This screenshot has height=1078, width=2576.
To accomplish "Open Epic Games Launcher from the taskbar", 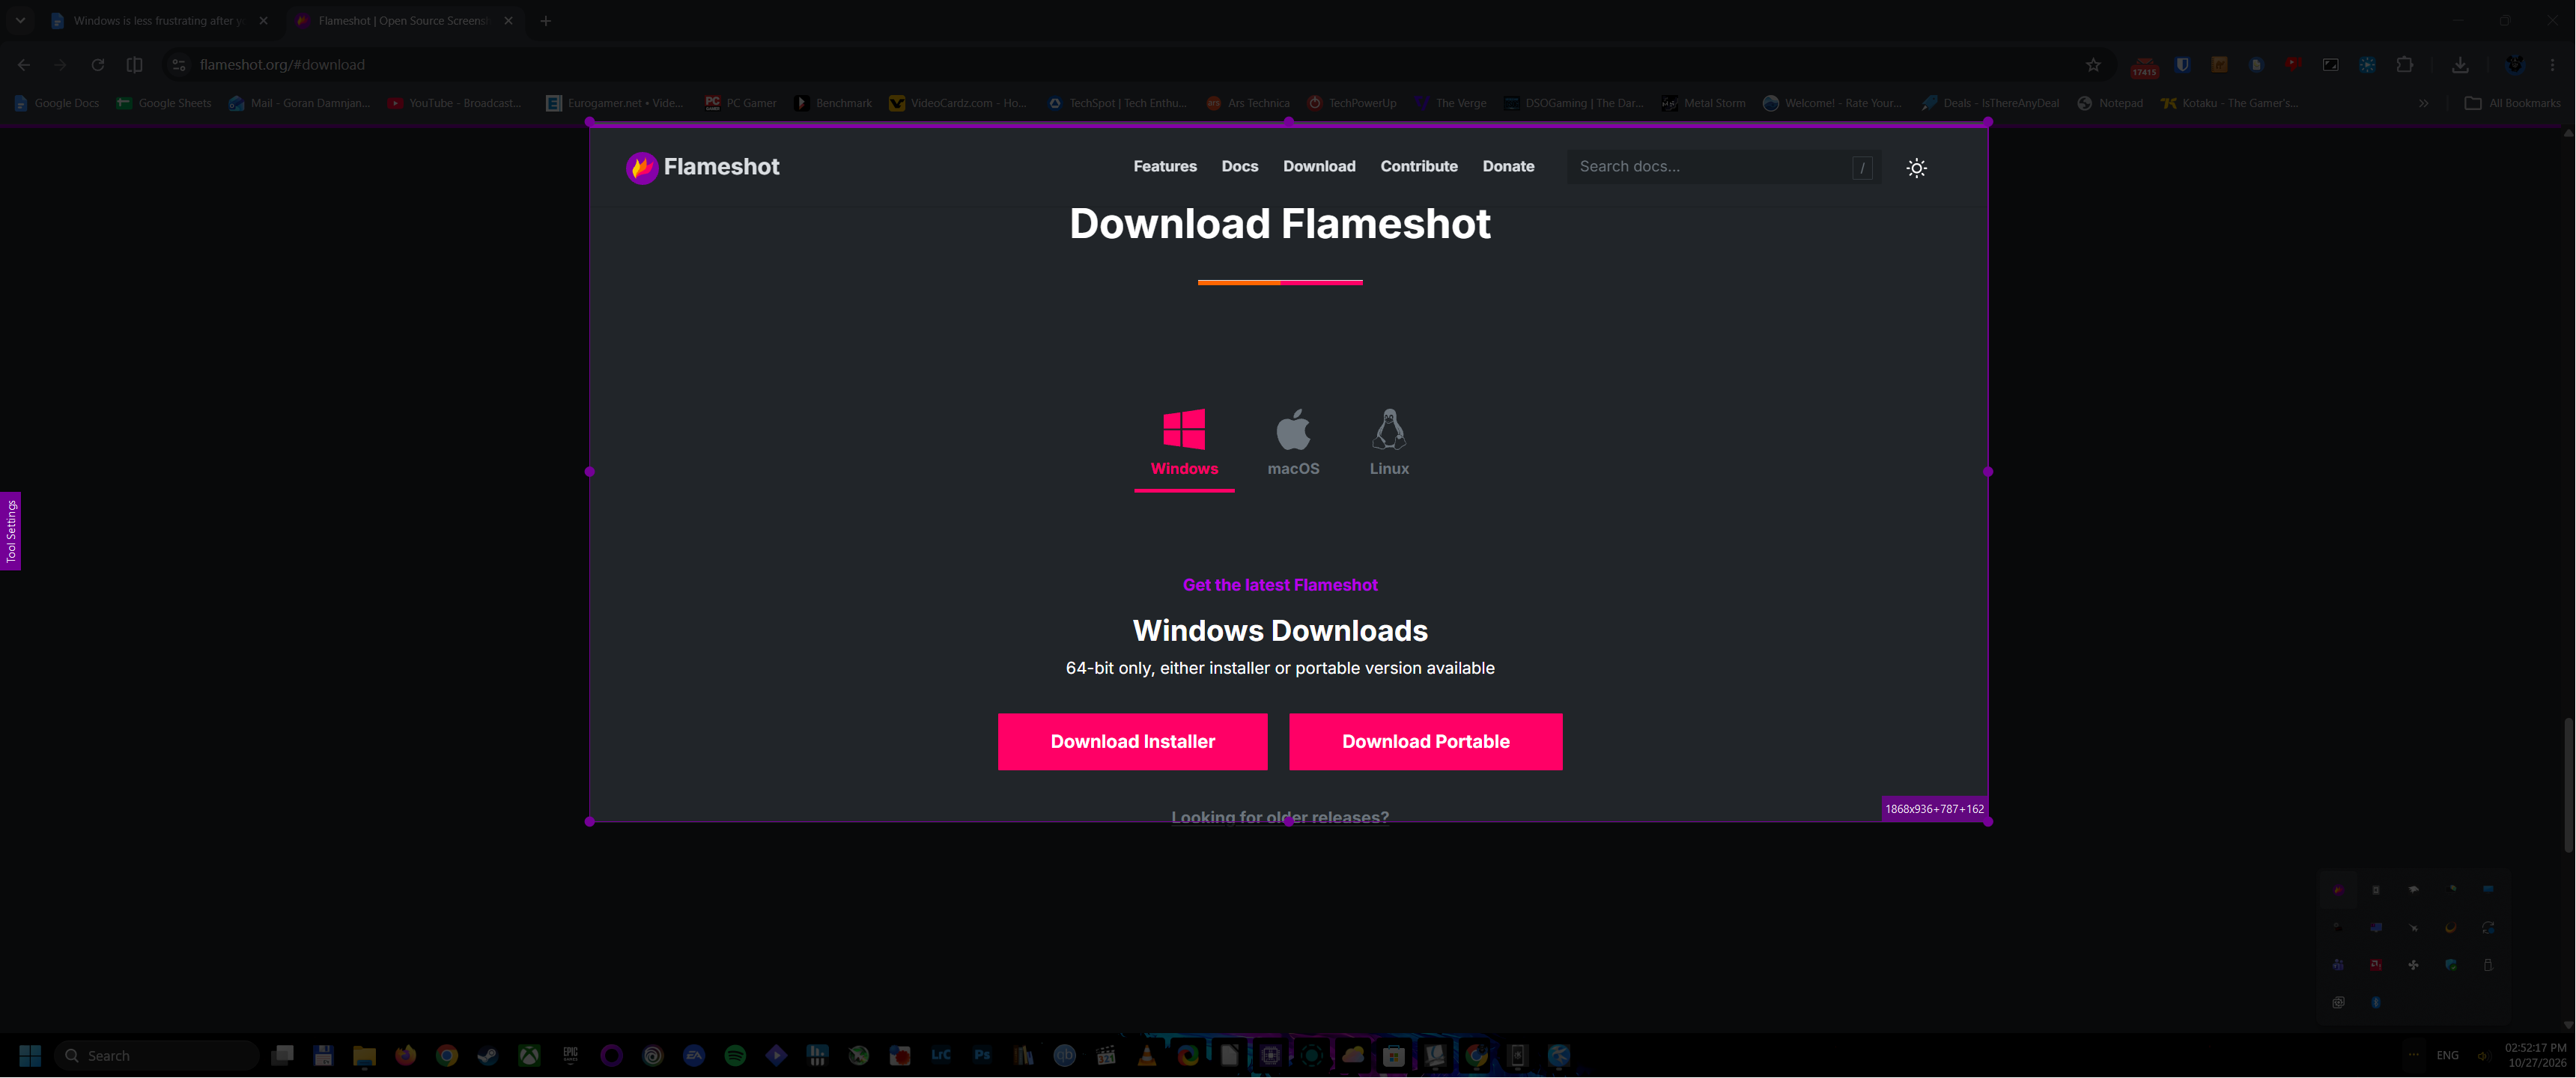I will pos(570,1056).
